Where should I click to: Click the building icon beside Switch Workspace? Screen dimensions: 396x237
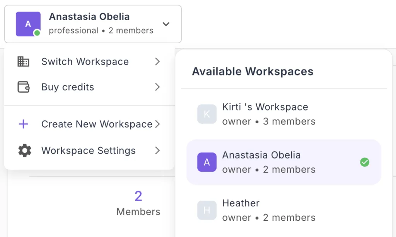coord(24,62)
